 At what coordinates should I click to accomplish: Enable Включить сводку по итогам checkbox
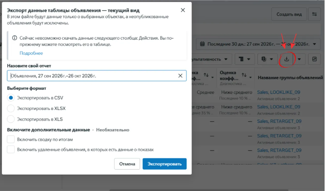tap(11, 139)
